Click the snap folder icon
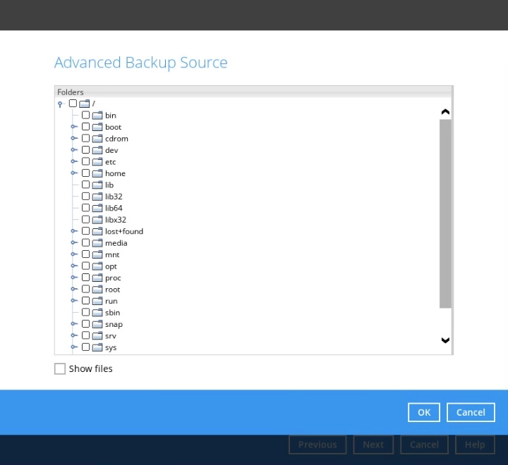Viewport: 508px width, 465px height. tap(97, 324)
